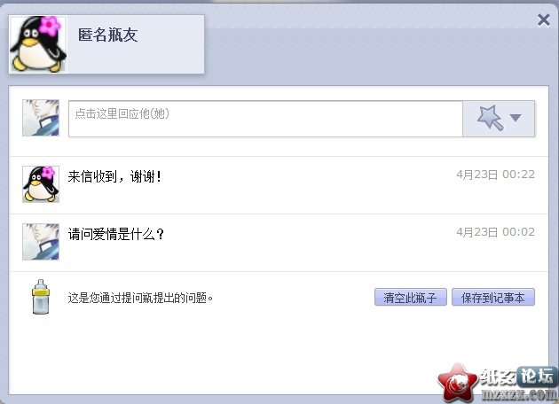Click the penguin avatar next to 来信收到
This screenshot has width=559, height=404.
(41, 184)
